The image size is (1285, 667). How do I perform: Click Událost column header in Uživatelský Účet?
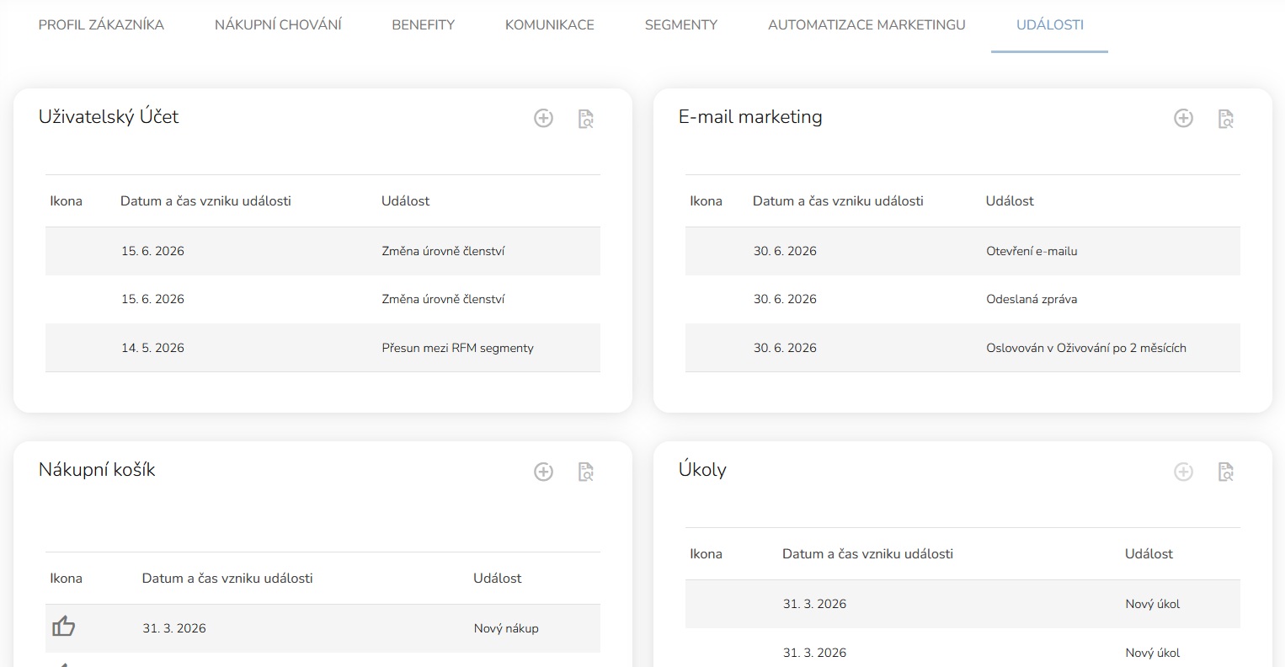pyautogui.click(x=405, y=201)
